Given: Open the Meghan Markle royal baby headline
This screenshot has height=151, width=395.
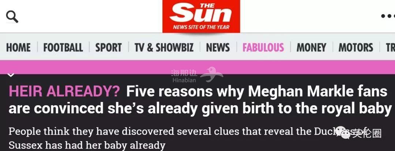Looking at the screenshot, I should (x=200, y=100).
